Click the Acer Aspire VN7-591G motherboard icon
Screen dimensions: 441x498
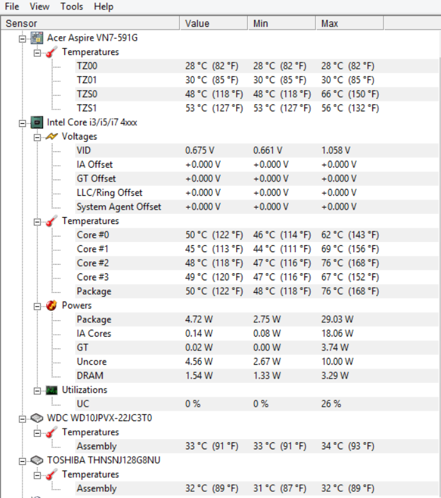[x=37, y=38]
